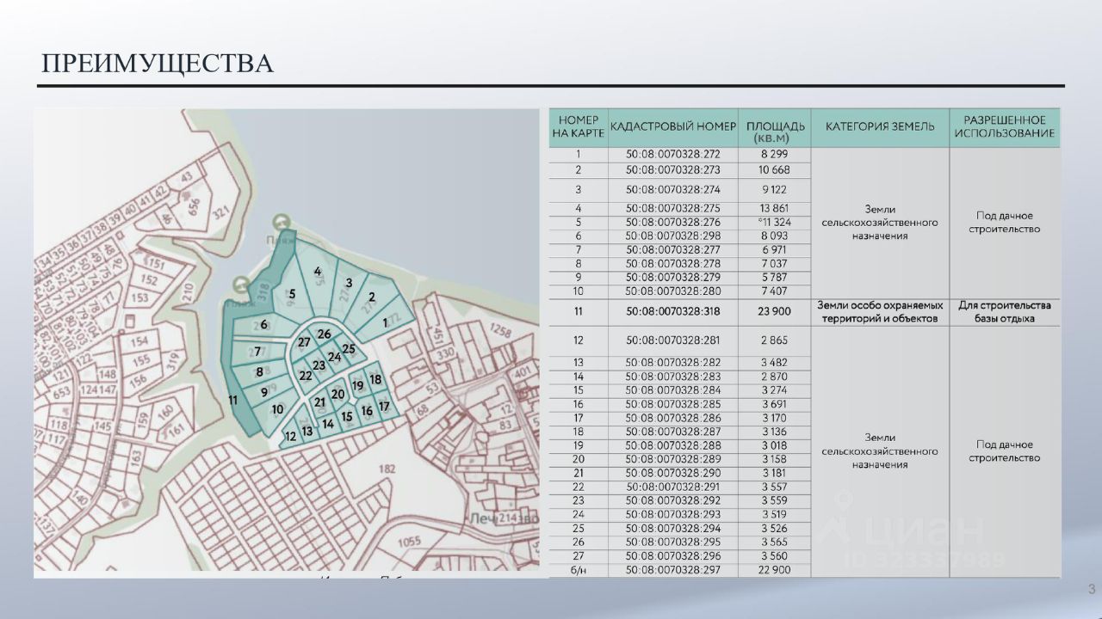This screenshot has width=1102, height=619.
Task: Click the РАЗРЕШЕННОЕ ИСПОЛЬЗОВАНИЕ column header
Action: pyautogui.click(x=1004, y=126)
